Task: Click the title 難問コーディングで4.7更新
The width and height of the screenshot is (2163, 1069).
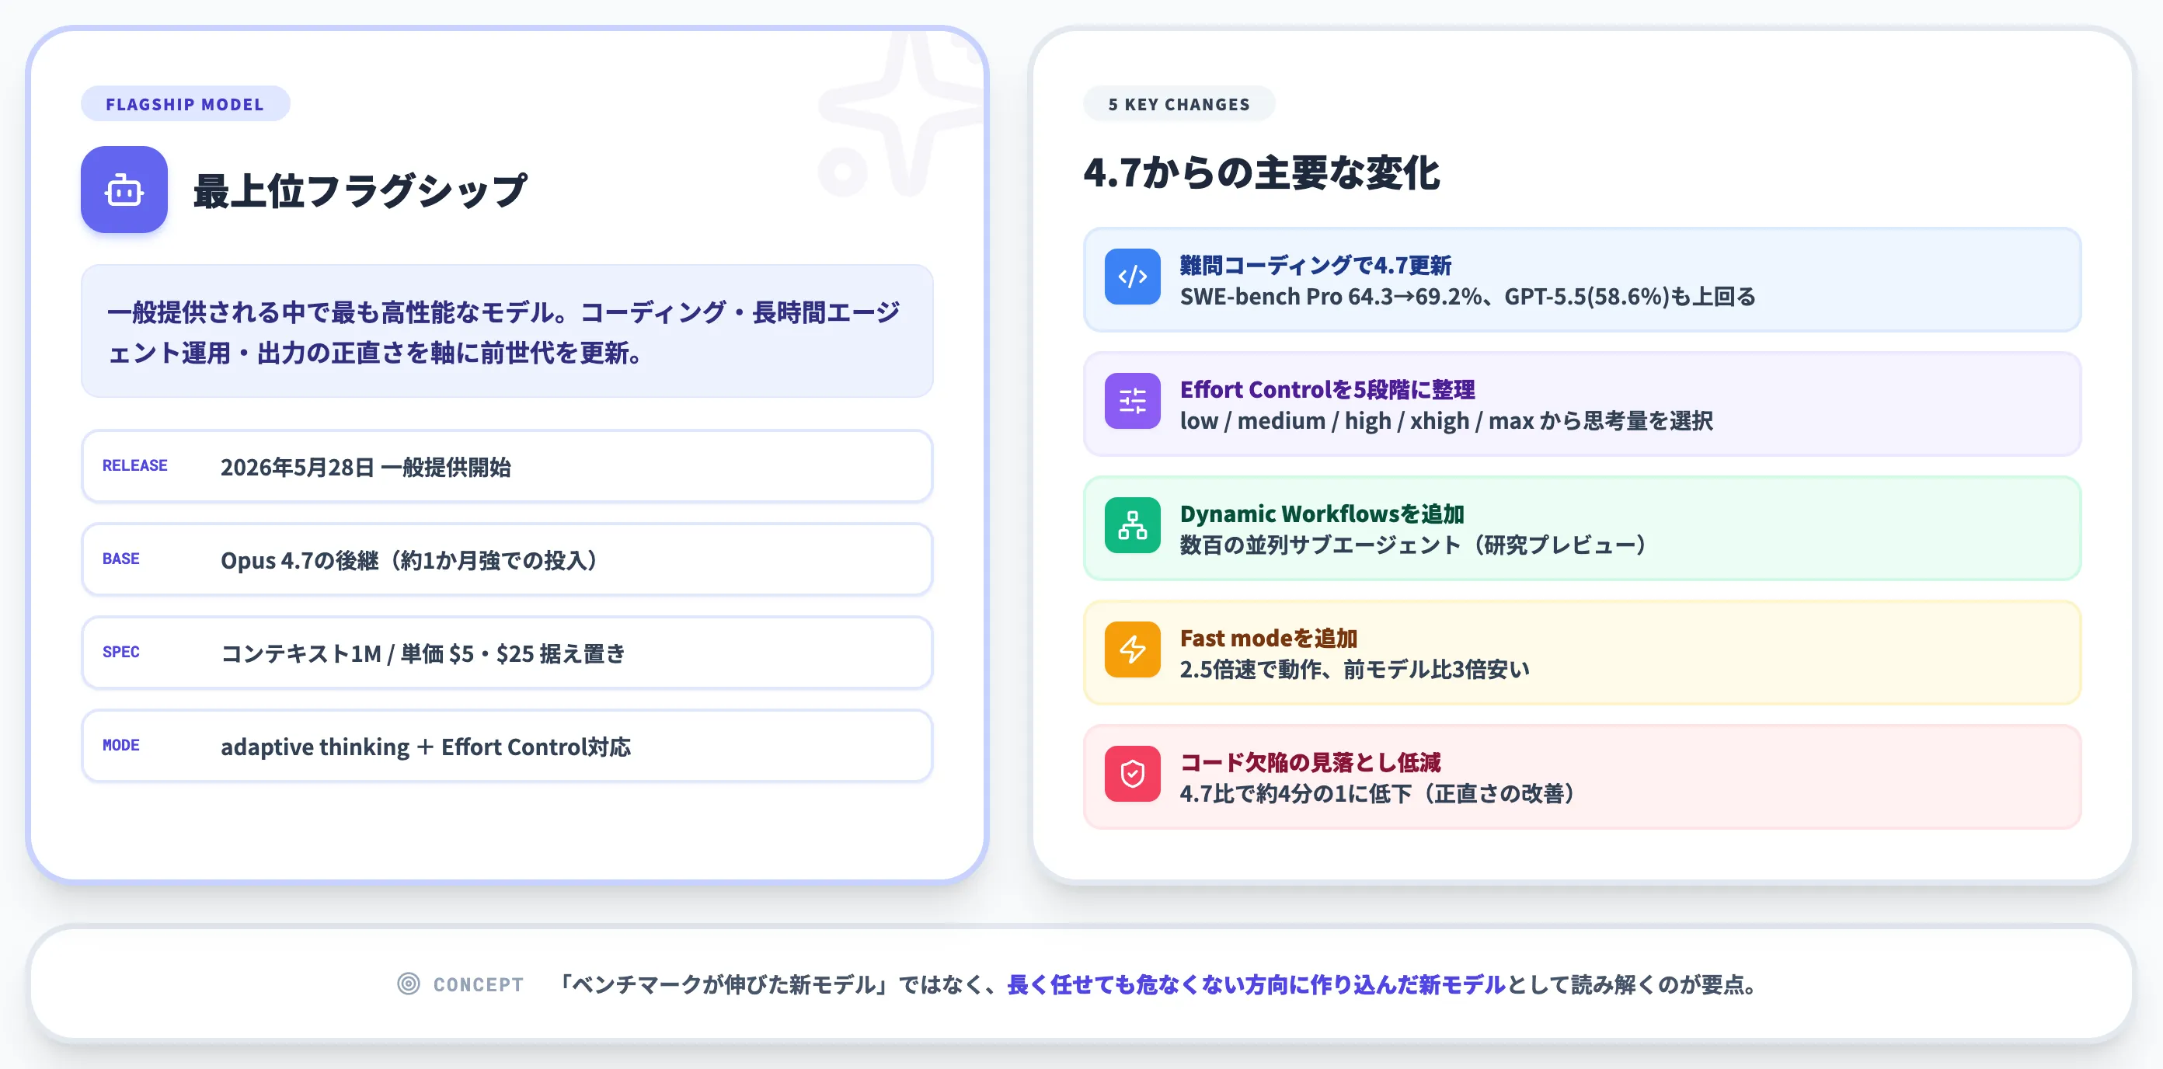Action: 1315,264
